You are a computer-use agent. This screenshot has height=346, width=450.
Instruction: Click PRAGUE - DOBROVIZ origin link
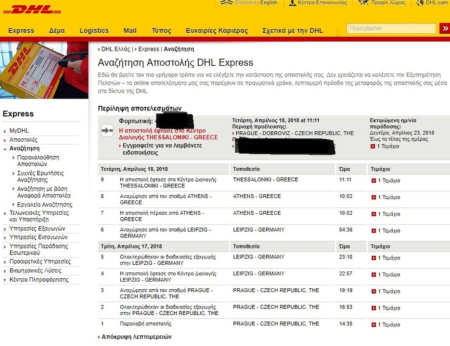[x=295, y=133]
